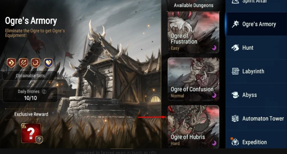287x154 pixels.
Task: Open the Ogre of Hubris Hard dungeon
Action: point(194,126)
